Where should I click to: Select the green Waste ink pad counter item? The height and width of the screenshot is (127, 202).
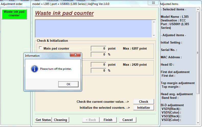[x=14, y=14]
